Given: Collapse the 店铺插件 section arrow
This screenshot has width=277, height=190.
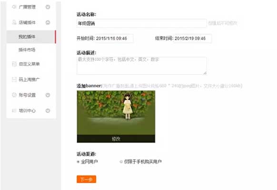Looking at the screenshot, I should tap(48, 22).
